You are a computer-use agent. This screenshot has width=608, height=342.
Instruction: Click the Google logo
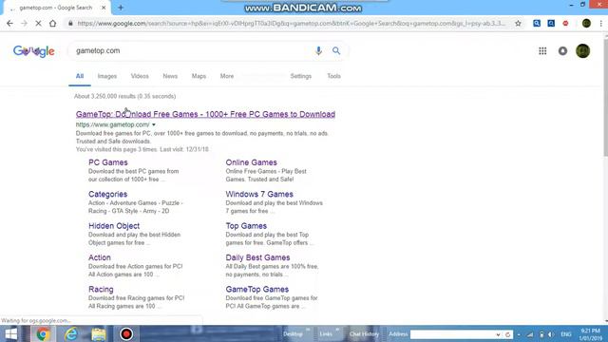34,50
